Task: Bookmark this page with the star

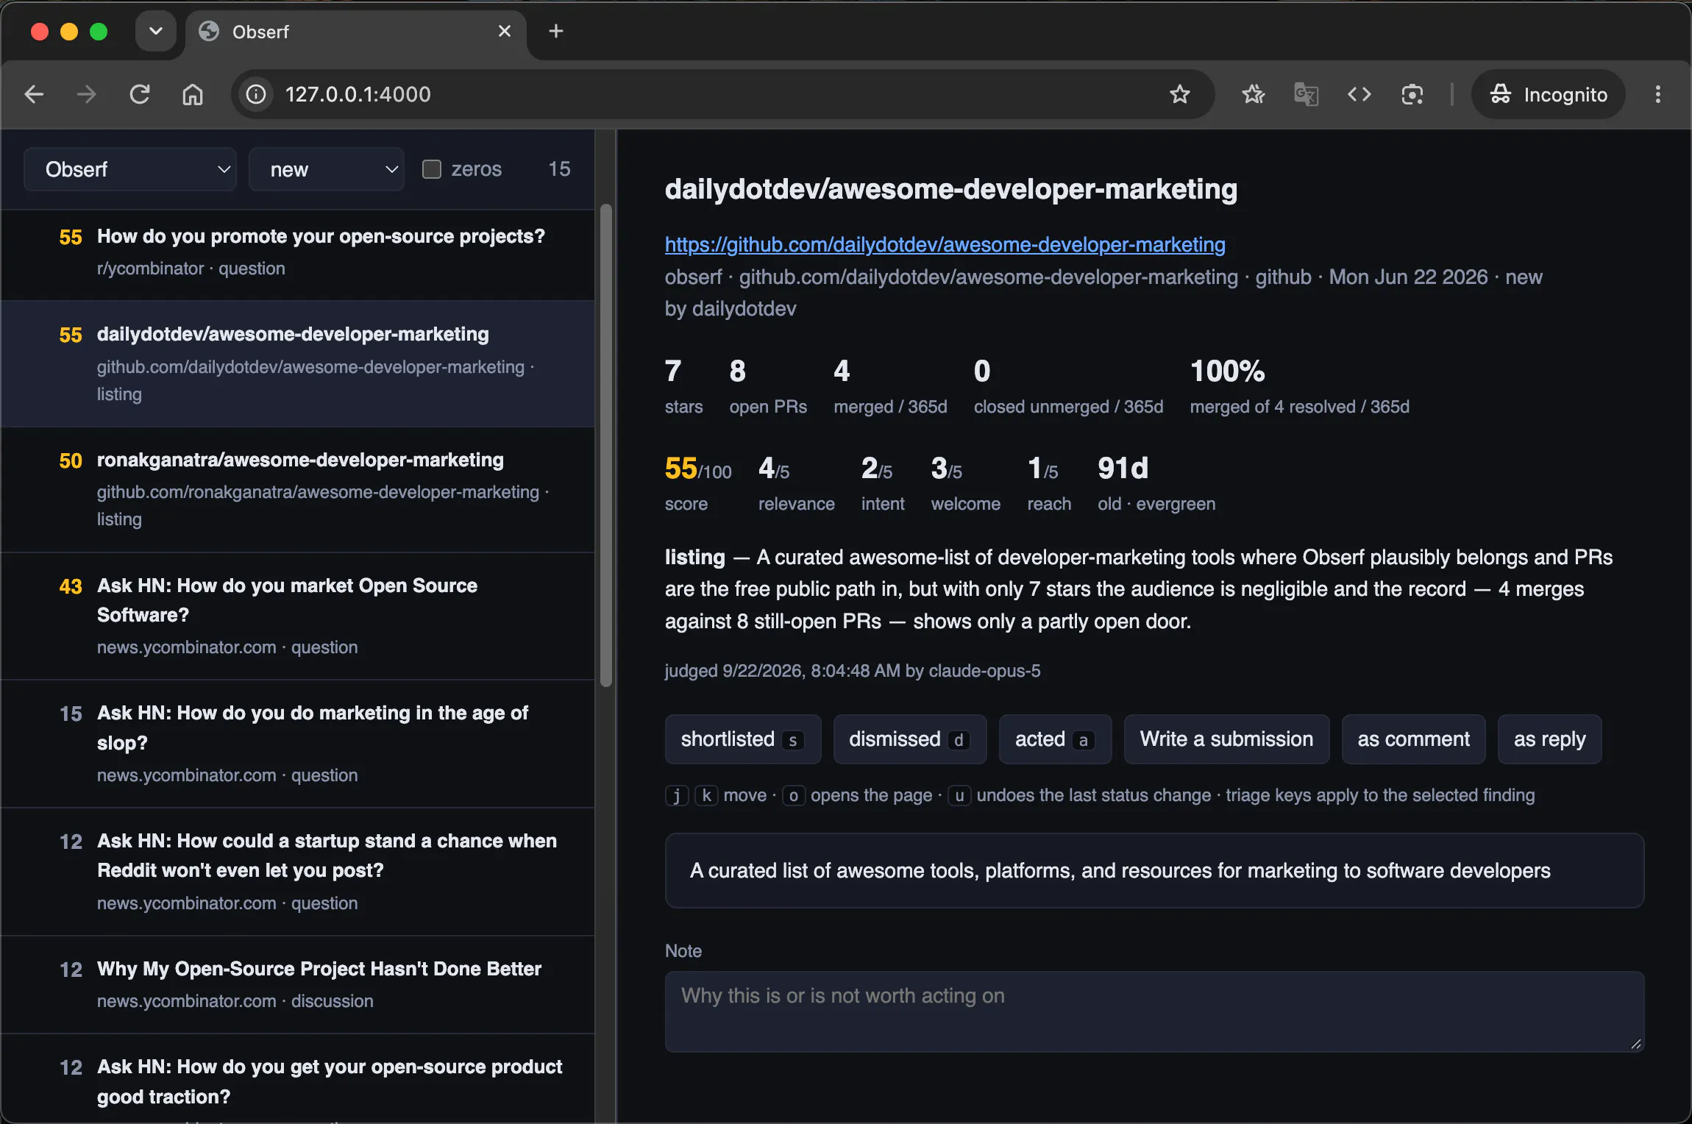Action: [1180, 94]
